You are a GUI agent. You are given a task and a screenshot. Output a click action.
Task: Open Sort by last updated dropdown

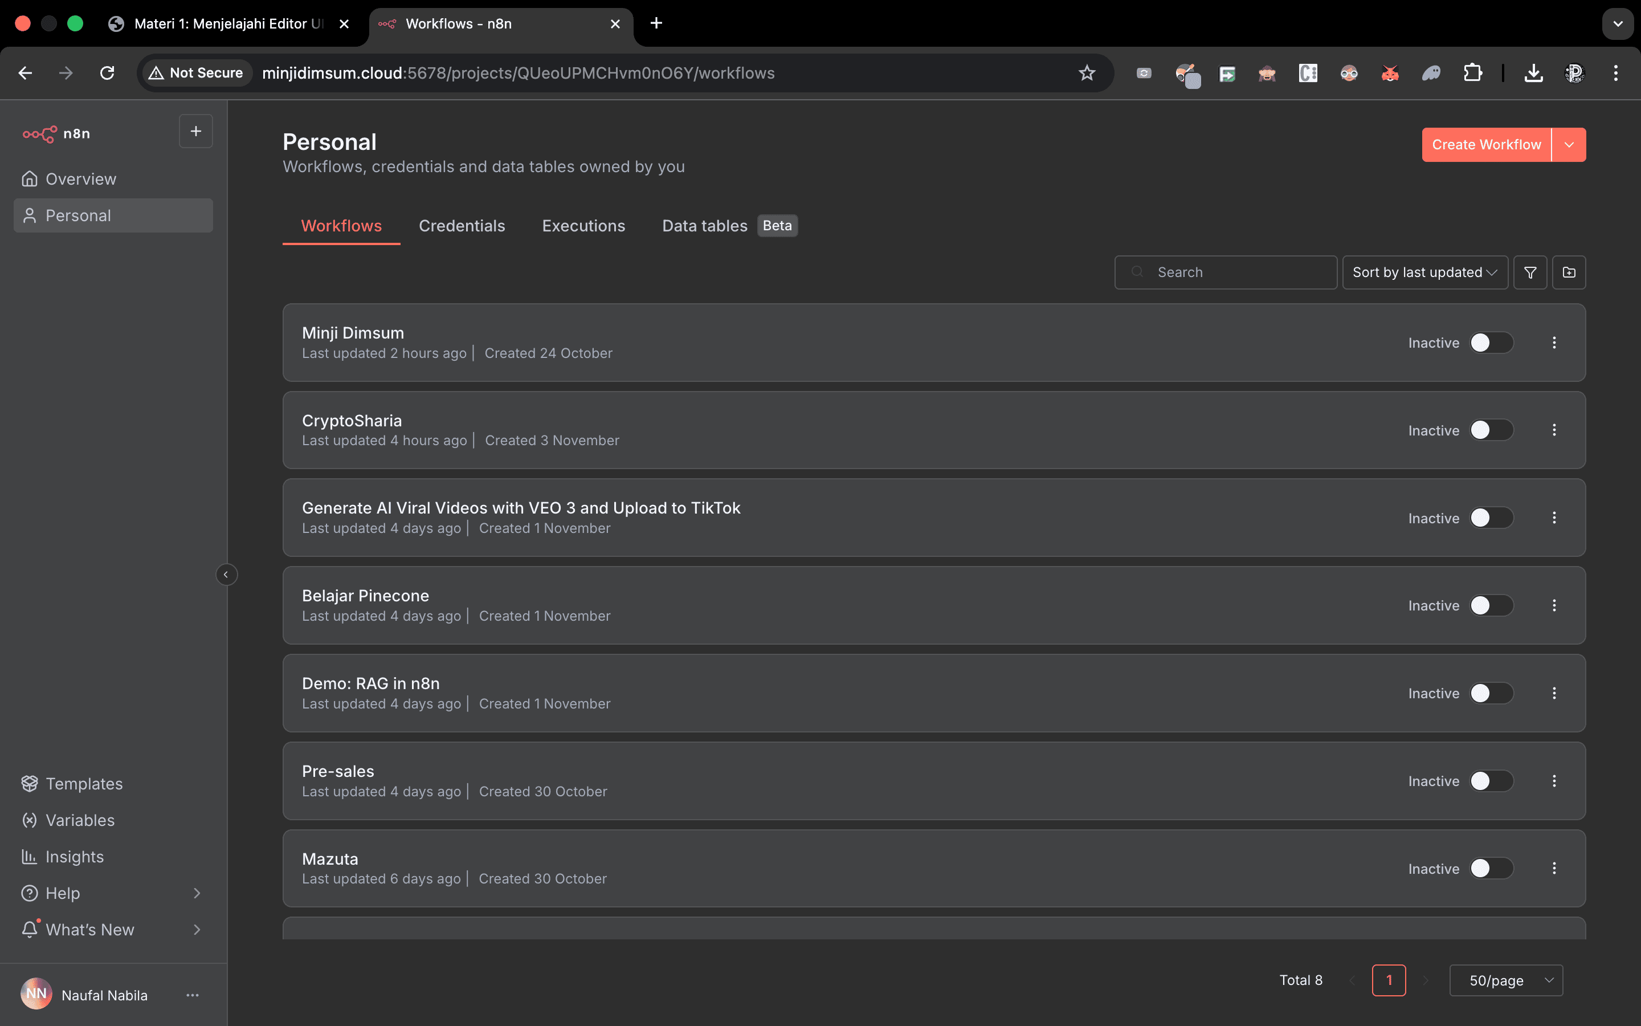[1424, 272]
